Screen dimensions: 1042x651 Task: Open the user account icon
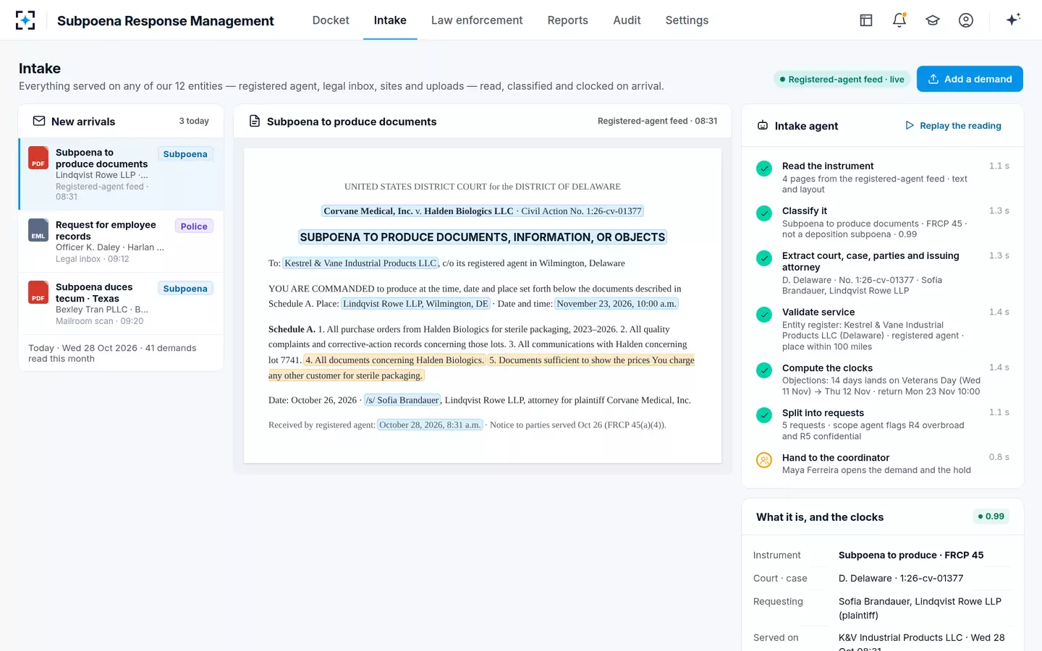coord(966,20)
